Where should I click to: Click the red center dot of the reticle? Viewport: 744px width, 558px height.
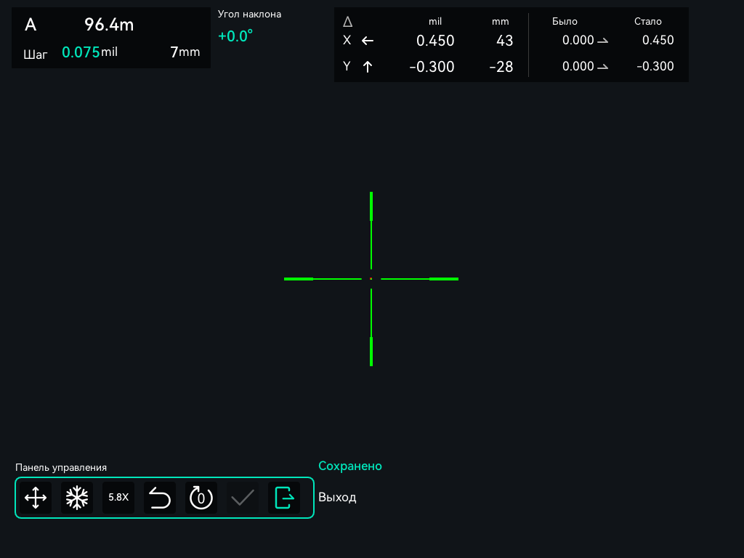371,279
